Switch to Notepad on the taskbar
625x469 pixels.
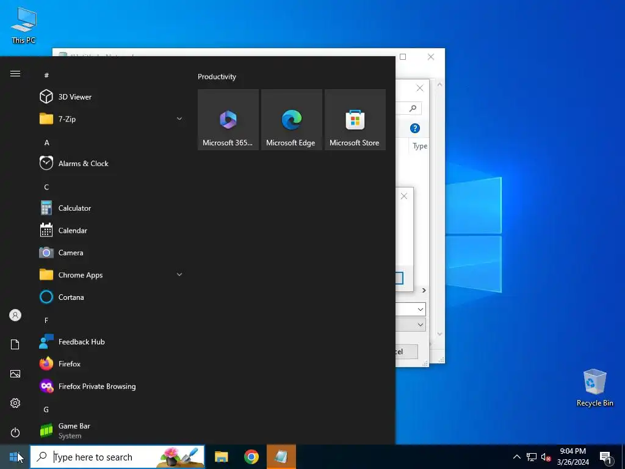281,457
